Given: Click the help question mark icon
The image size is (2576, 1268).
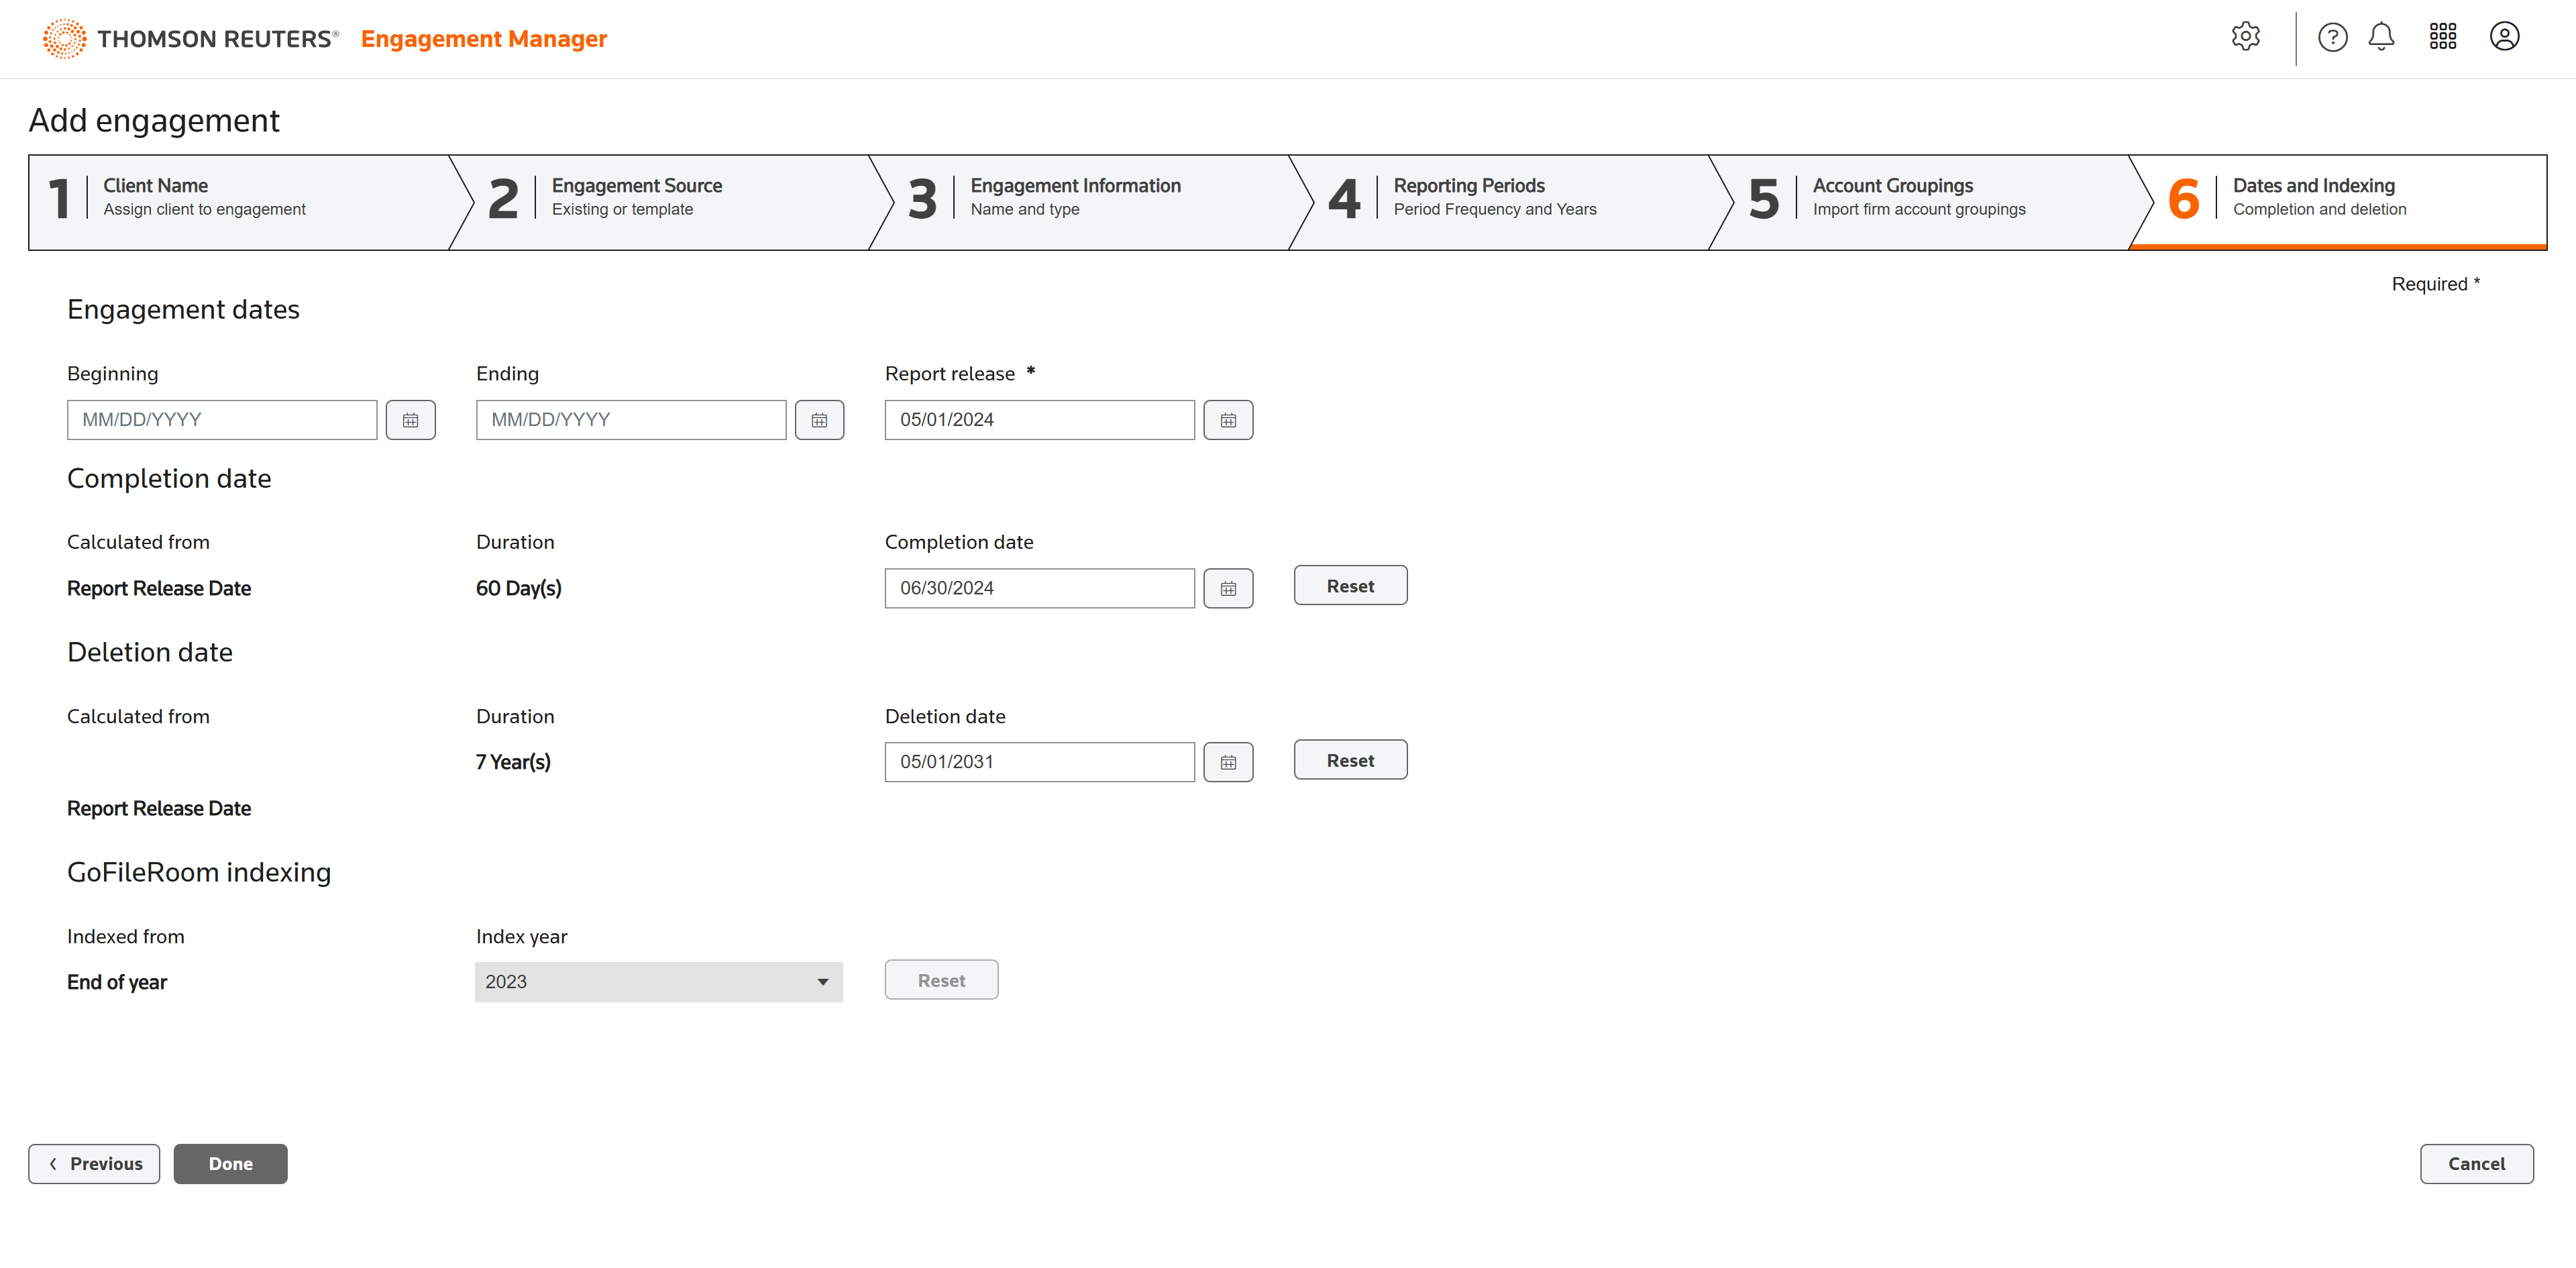Looking at the screenshot, I should click(x=2332, y=37).
